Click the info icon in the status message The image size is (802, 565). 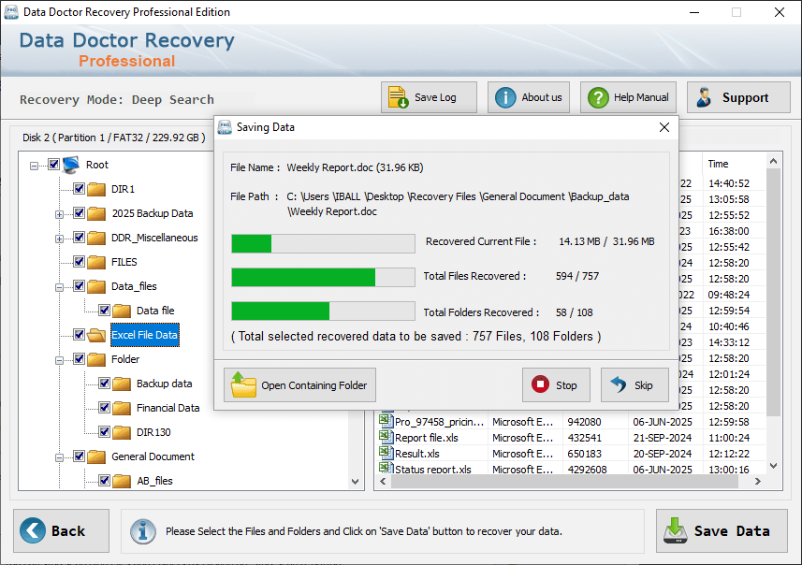tap(142, 530)
